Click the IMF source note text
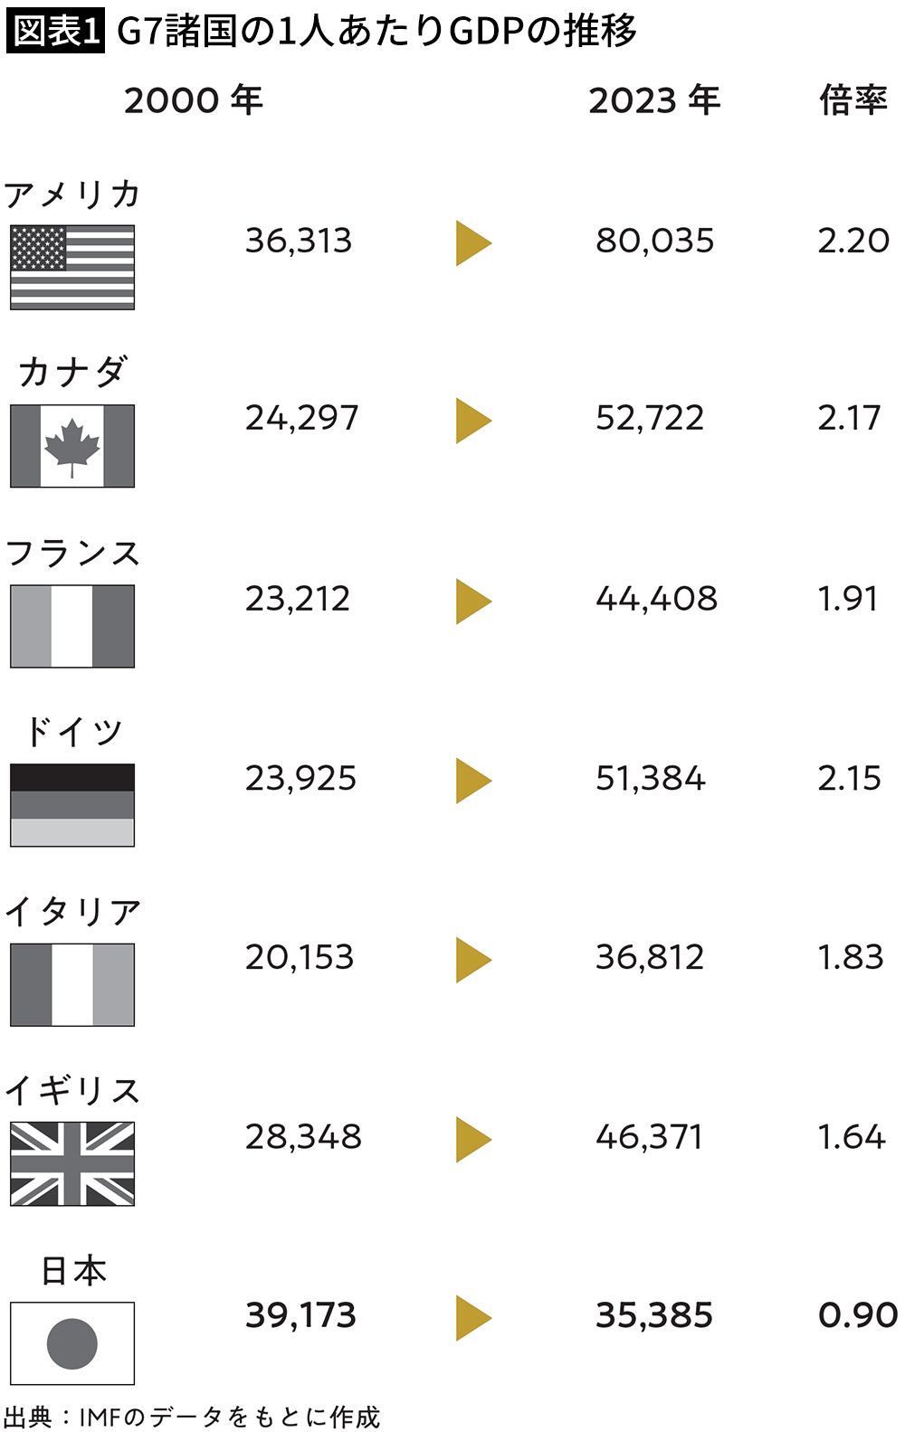Image resolution: width=905 pixels, height=1432 pixels. click(x=192, y=1416)
